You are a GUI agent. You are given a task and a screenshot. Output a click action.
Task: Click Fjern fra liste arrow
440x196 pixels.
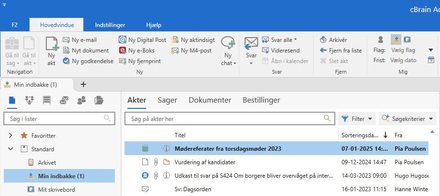pos(323,50)
